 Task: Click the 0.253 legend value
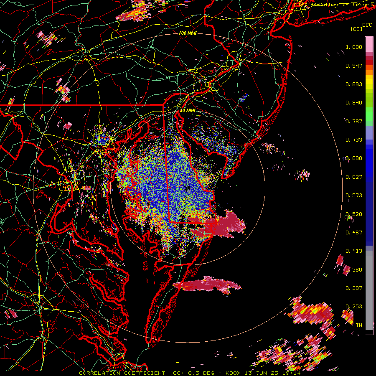click(x=354, y=307)
